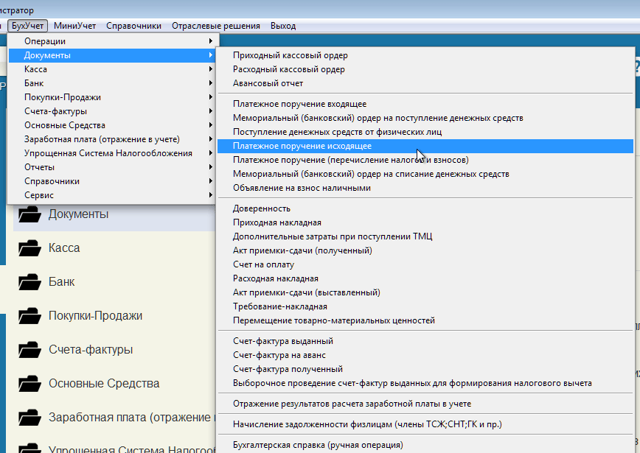Select Начисление задолженности физлицам
Viewport: 640px width, 453px height.
425,424
